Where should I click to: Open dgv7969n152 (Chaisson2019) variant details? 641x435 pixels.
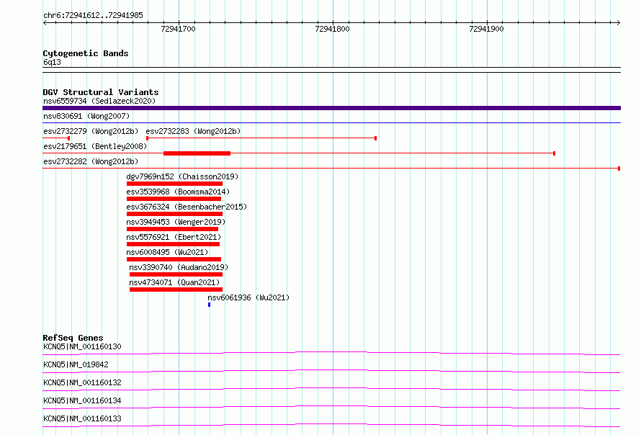182,176
